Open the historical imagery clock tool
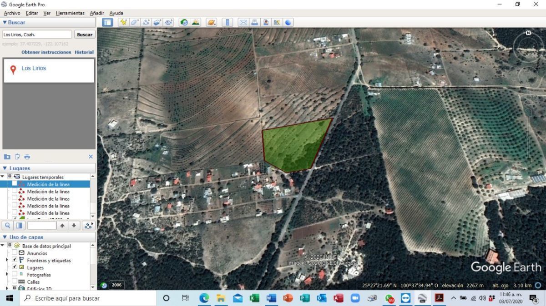 point(184,22)
